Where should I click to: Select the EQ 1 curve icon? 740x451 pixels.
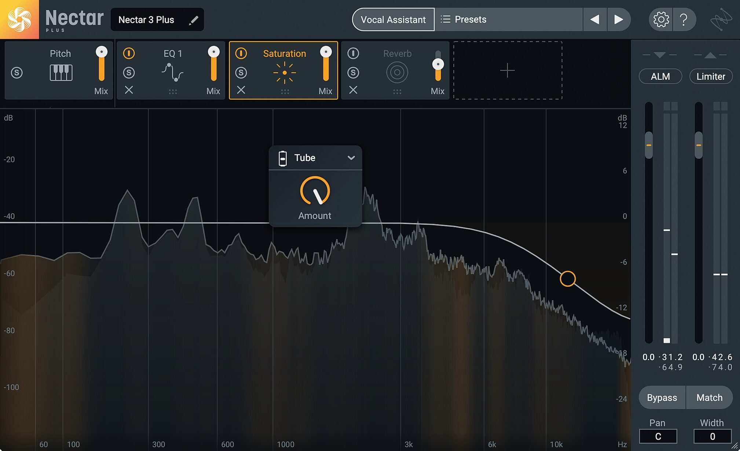click(172, 72)
